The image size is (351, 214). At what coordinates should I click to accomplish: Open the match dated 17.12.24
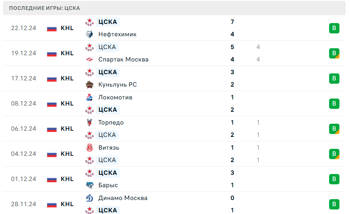coord(24,78)
